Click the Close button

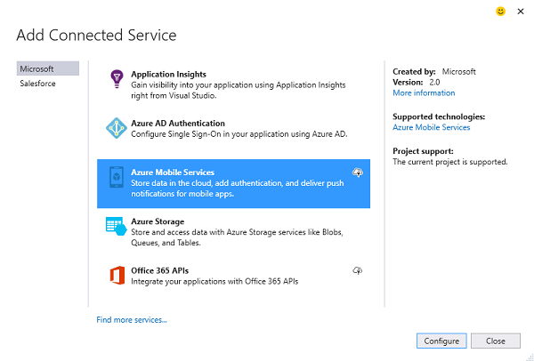click(x=496, y=341)
